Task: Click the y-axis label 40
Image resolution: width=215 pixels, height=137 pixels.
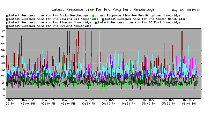Action: [3, 63]
